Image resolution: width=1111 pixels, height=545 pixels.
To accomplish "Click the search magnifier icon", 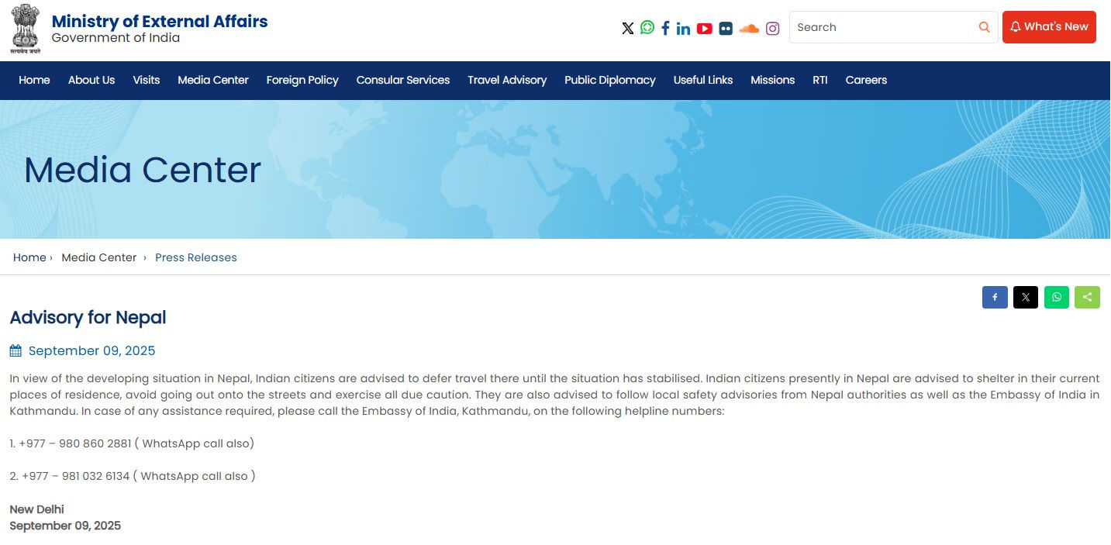I will 985,27.
